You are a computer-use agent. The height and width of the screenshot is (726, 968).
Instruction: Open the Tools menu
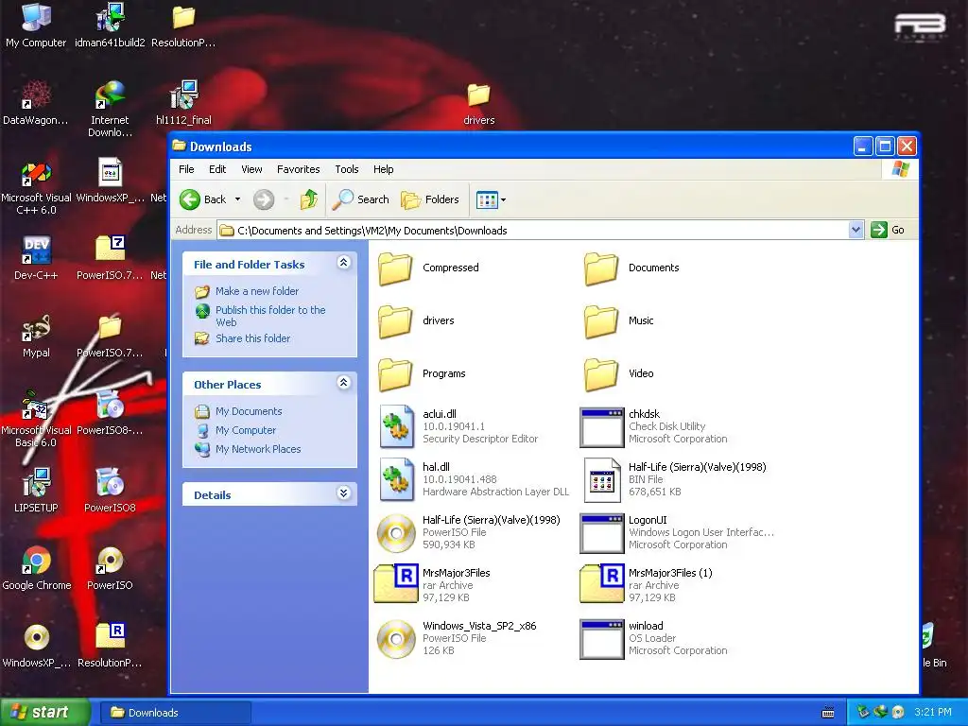[x=346, y=169]
